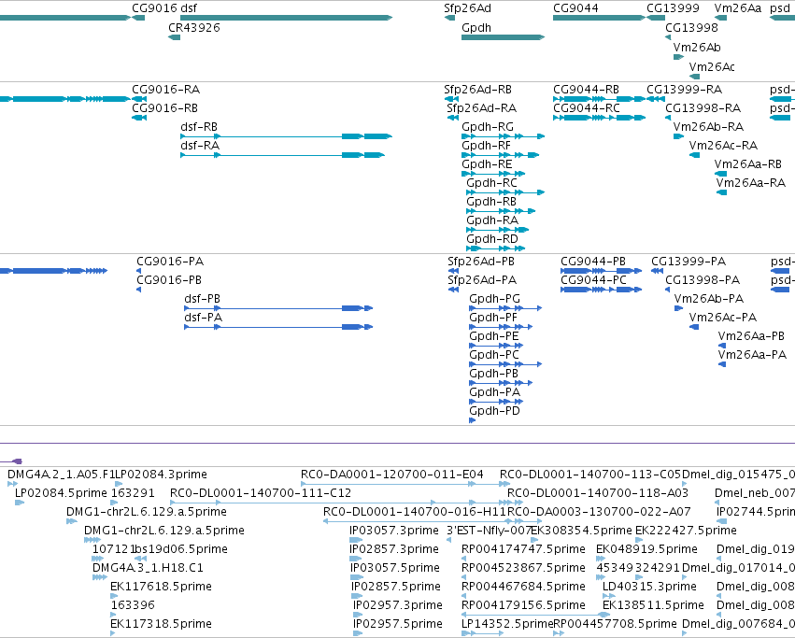
Task: Click the CG13998-PA protein label
Action: click(x=703, y=280)
